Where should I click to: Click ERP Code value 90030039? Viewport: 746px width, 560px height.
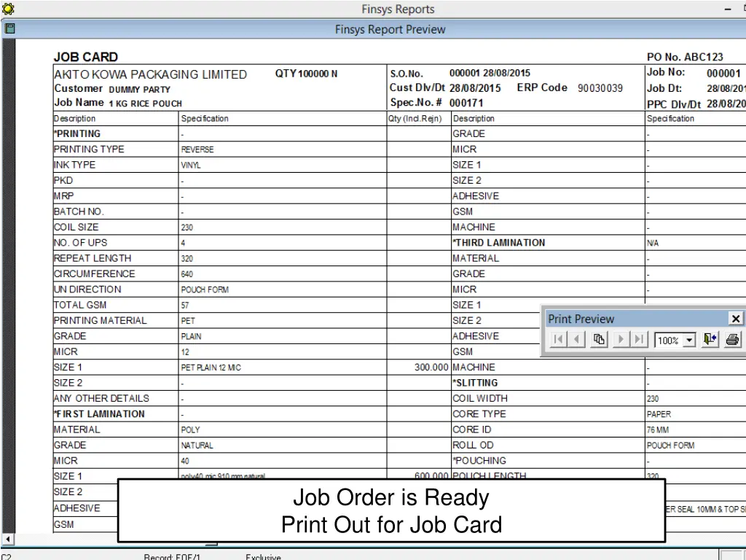pyautogui.click(x=600, y=88)
